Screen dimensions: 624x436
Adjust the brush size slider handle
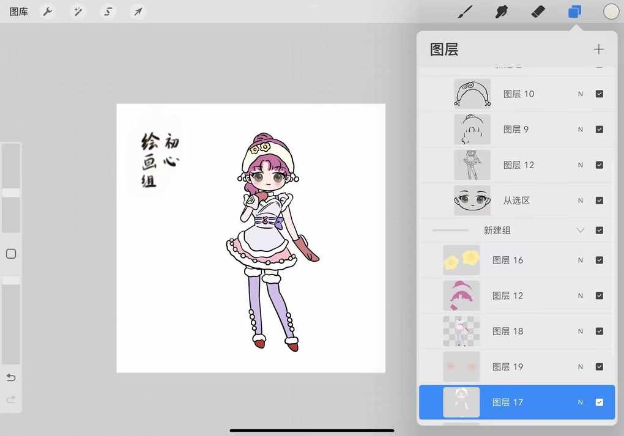point(11,193)
